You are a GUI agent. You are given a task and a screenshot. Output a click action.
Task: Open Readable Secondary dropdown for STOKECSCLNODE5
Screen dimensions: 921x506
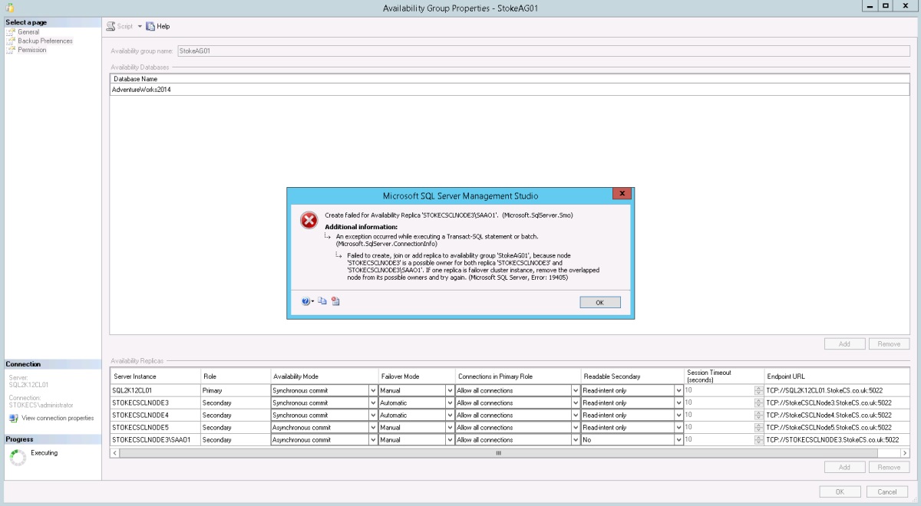[678, 427]
